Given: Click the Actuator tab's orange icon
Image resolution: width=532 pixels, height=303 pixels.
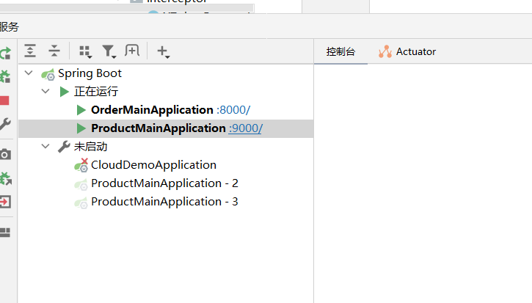Looking at the screenshot, I should pyautogui.click(x=385, y=51).
